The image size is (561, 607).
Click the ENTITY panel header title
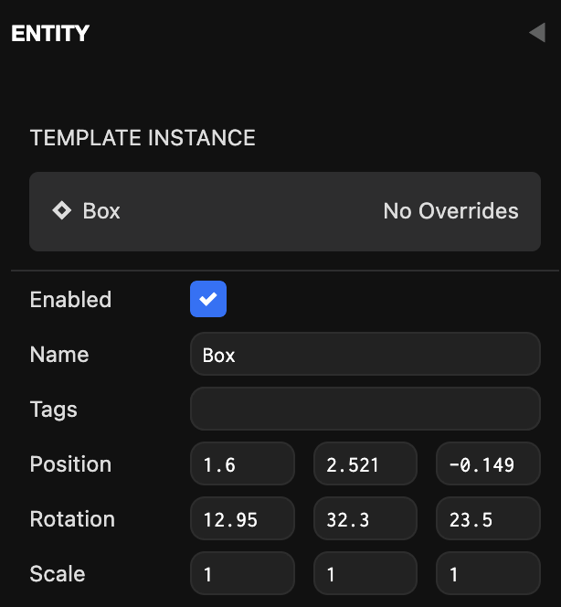[x=50, y=34]
